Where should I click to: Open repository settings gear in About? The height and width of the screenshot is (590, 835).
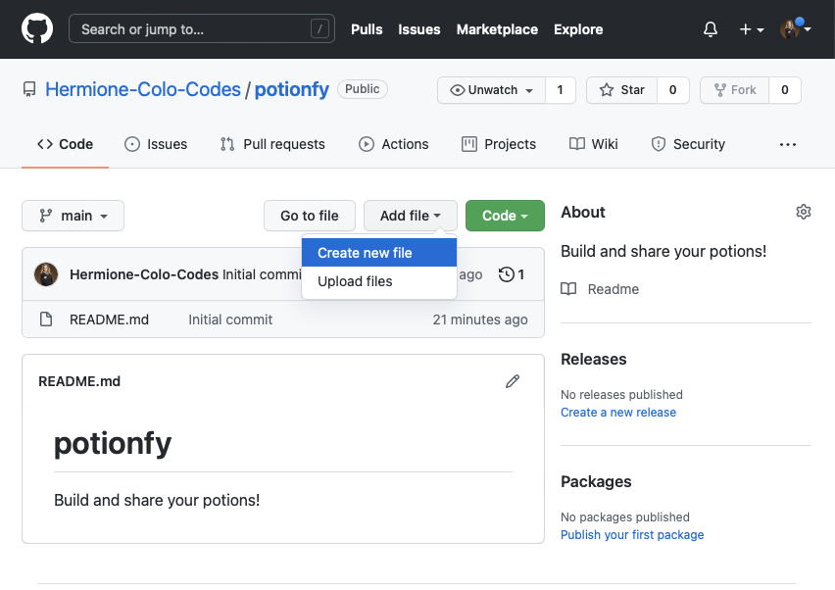pos(804,212)
